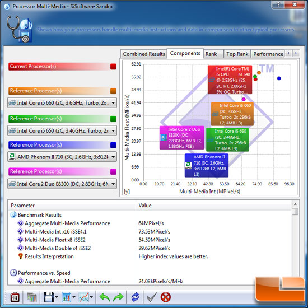Open the bar chart icon dropdown arrow
This screenshot has width=308, height=308.
tap(74, 297)
